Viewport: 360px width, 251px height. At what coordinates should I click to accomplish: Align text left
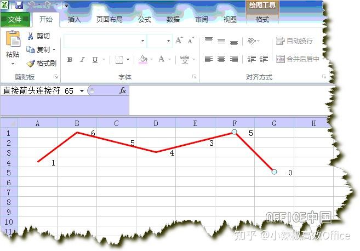(209, 59)
